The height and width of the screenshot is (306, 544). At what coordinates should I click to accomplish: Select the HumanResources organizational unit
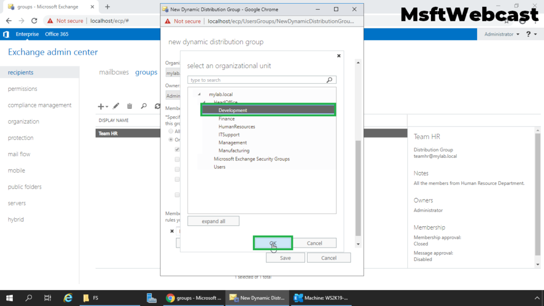pos(236,126)
